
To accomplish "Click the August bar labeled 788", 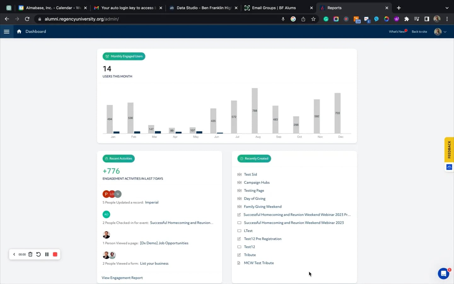I will pyautogui.click(x=255, y=111).
